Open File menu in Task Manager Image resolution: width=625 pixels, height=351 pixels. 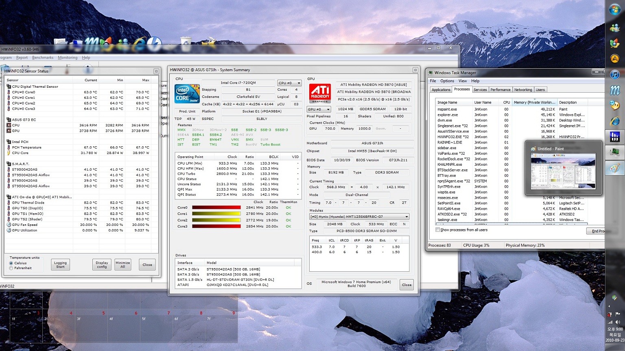(x=433, y=81)
